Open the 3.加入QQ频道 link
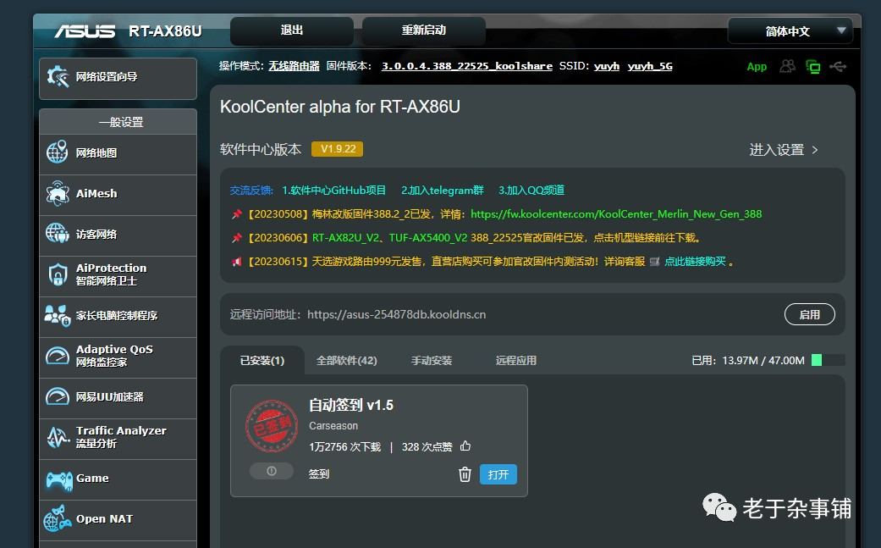Image resolution: width=881 pixels, height=548 pixels. (x=531, y=190)
